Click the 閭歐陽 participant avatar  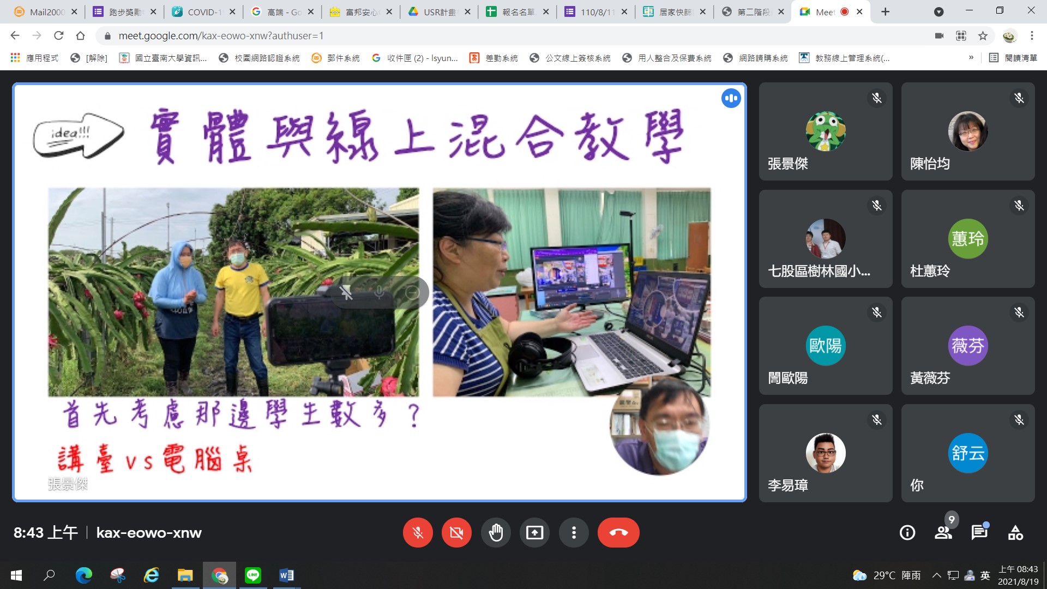[x=826, y=346]
